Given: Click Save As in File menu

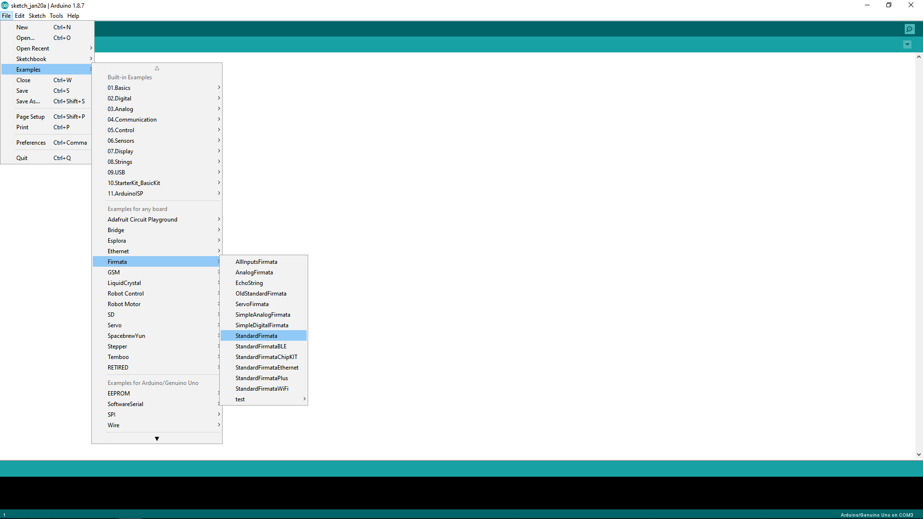Looking at the screenshot, I should point(28,101).
